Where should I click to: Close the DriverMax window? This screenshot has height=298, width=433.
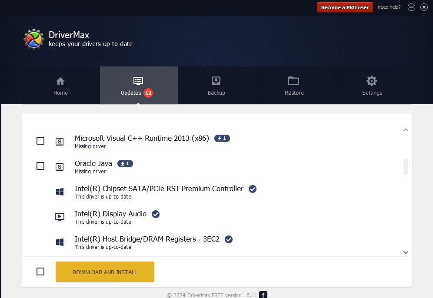424,7
